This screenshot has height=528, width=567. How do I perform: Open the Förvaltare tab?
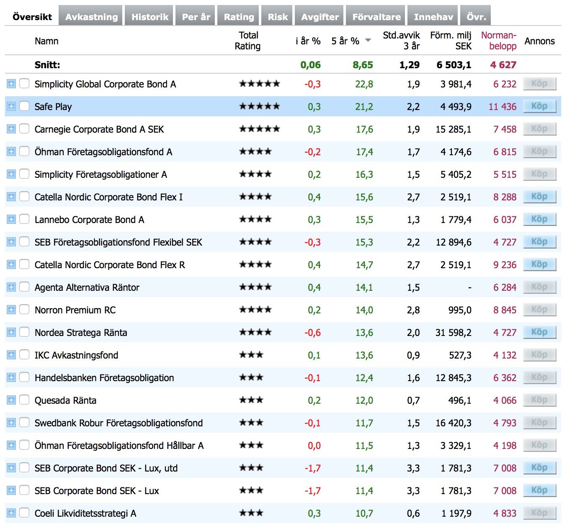(376, 16)
